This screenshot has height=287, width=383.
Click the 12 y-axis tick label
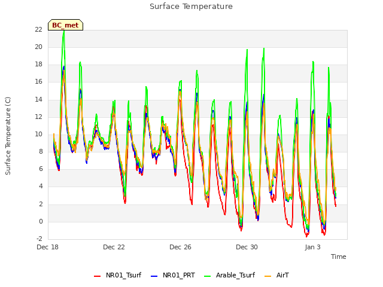point(38,117)
